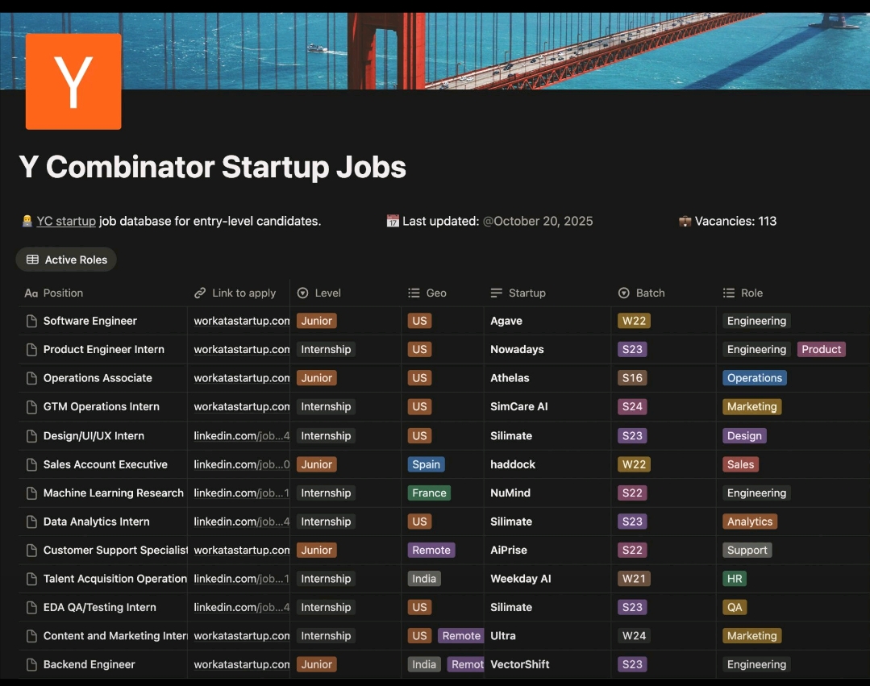Click the Y Combinator logo page icon
The width and height of the screenshot is (870, 686).
[x=73, y=81]
